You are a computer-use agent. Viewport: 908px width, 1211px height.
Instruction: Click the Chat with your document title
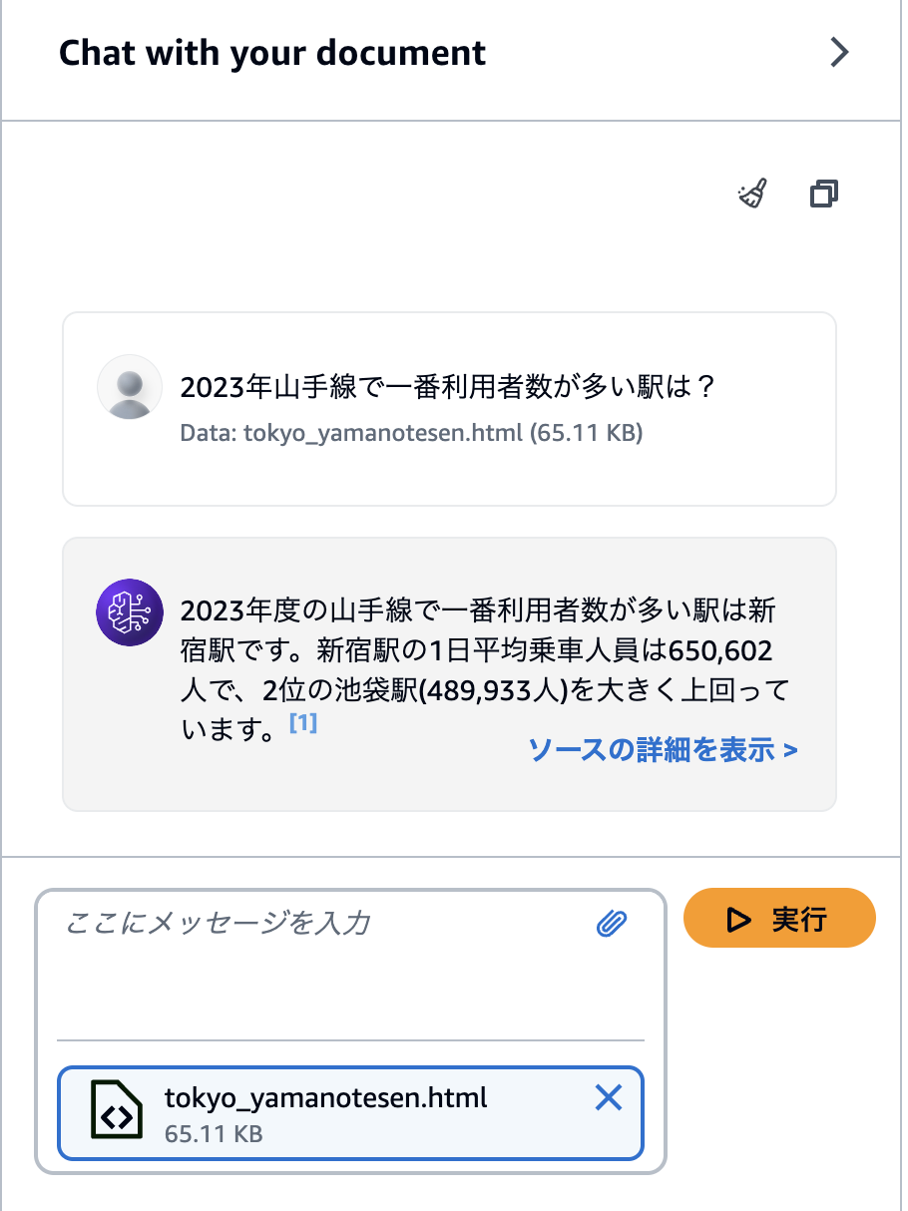272,52
